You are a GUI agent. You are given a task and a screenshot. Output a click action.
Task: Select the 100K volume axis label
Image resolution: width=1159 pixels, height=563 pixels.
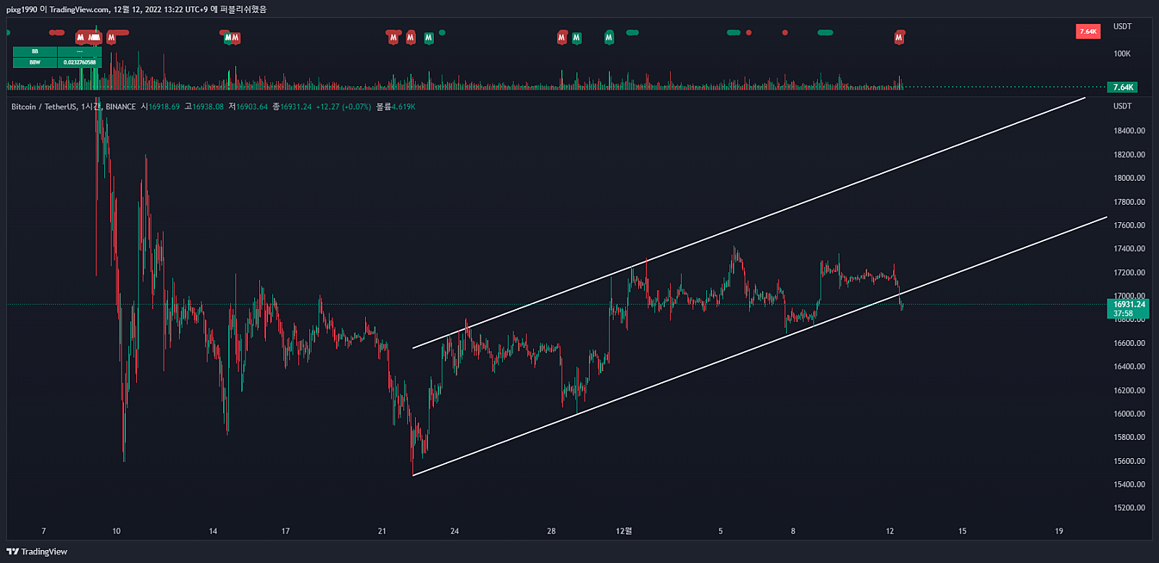click(1122, 54)
